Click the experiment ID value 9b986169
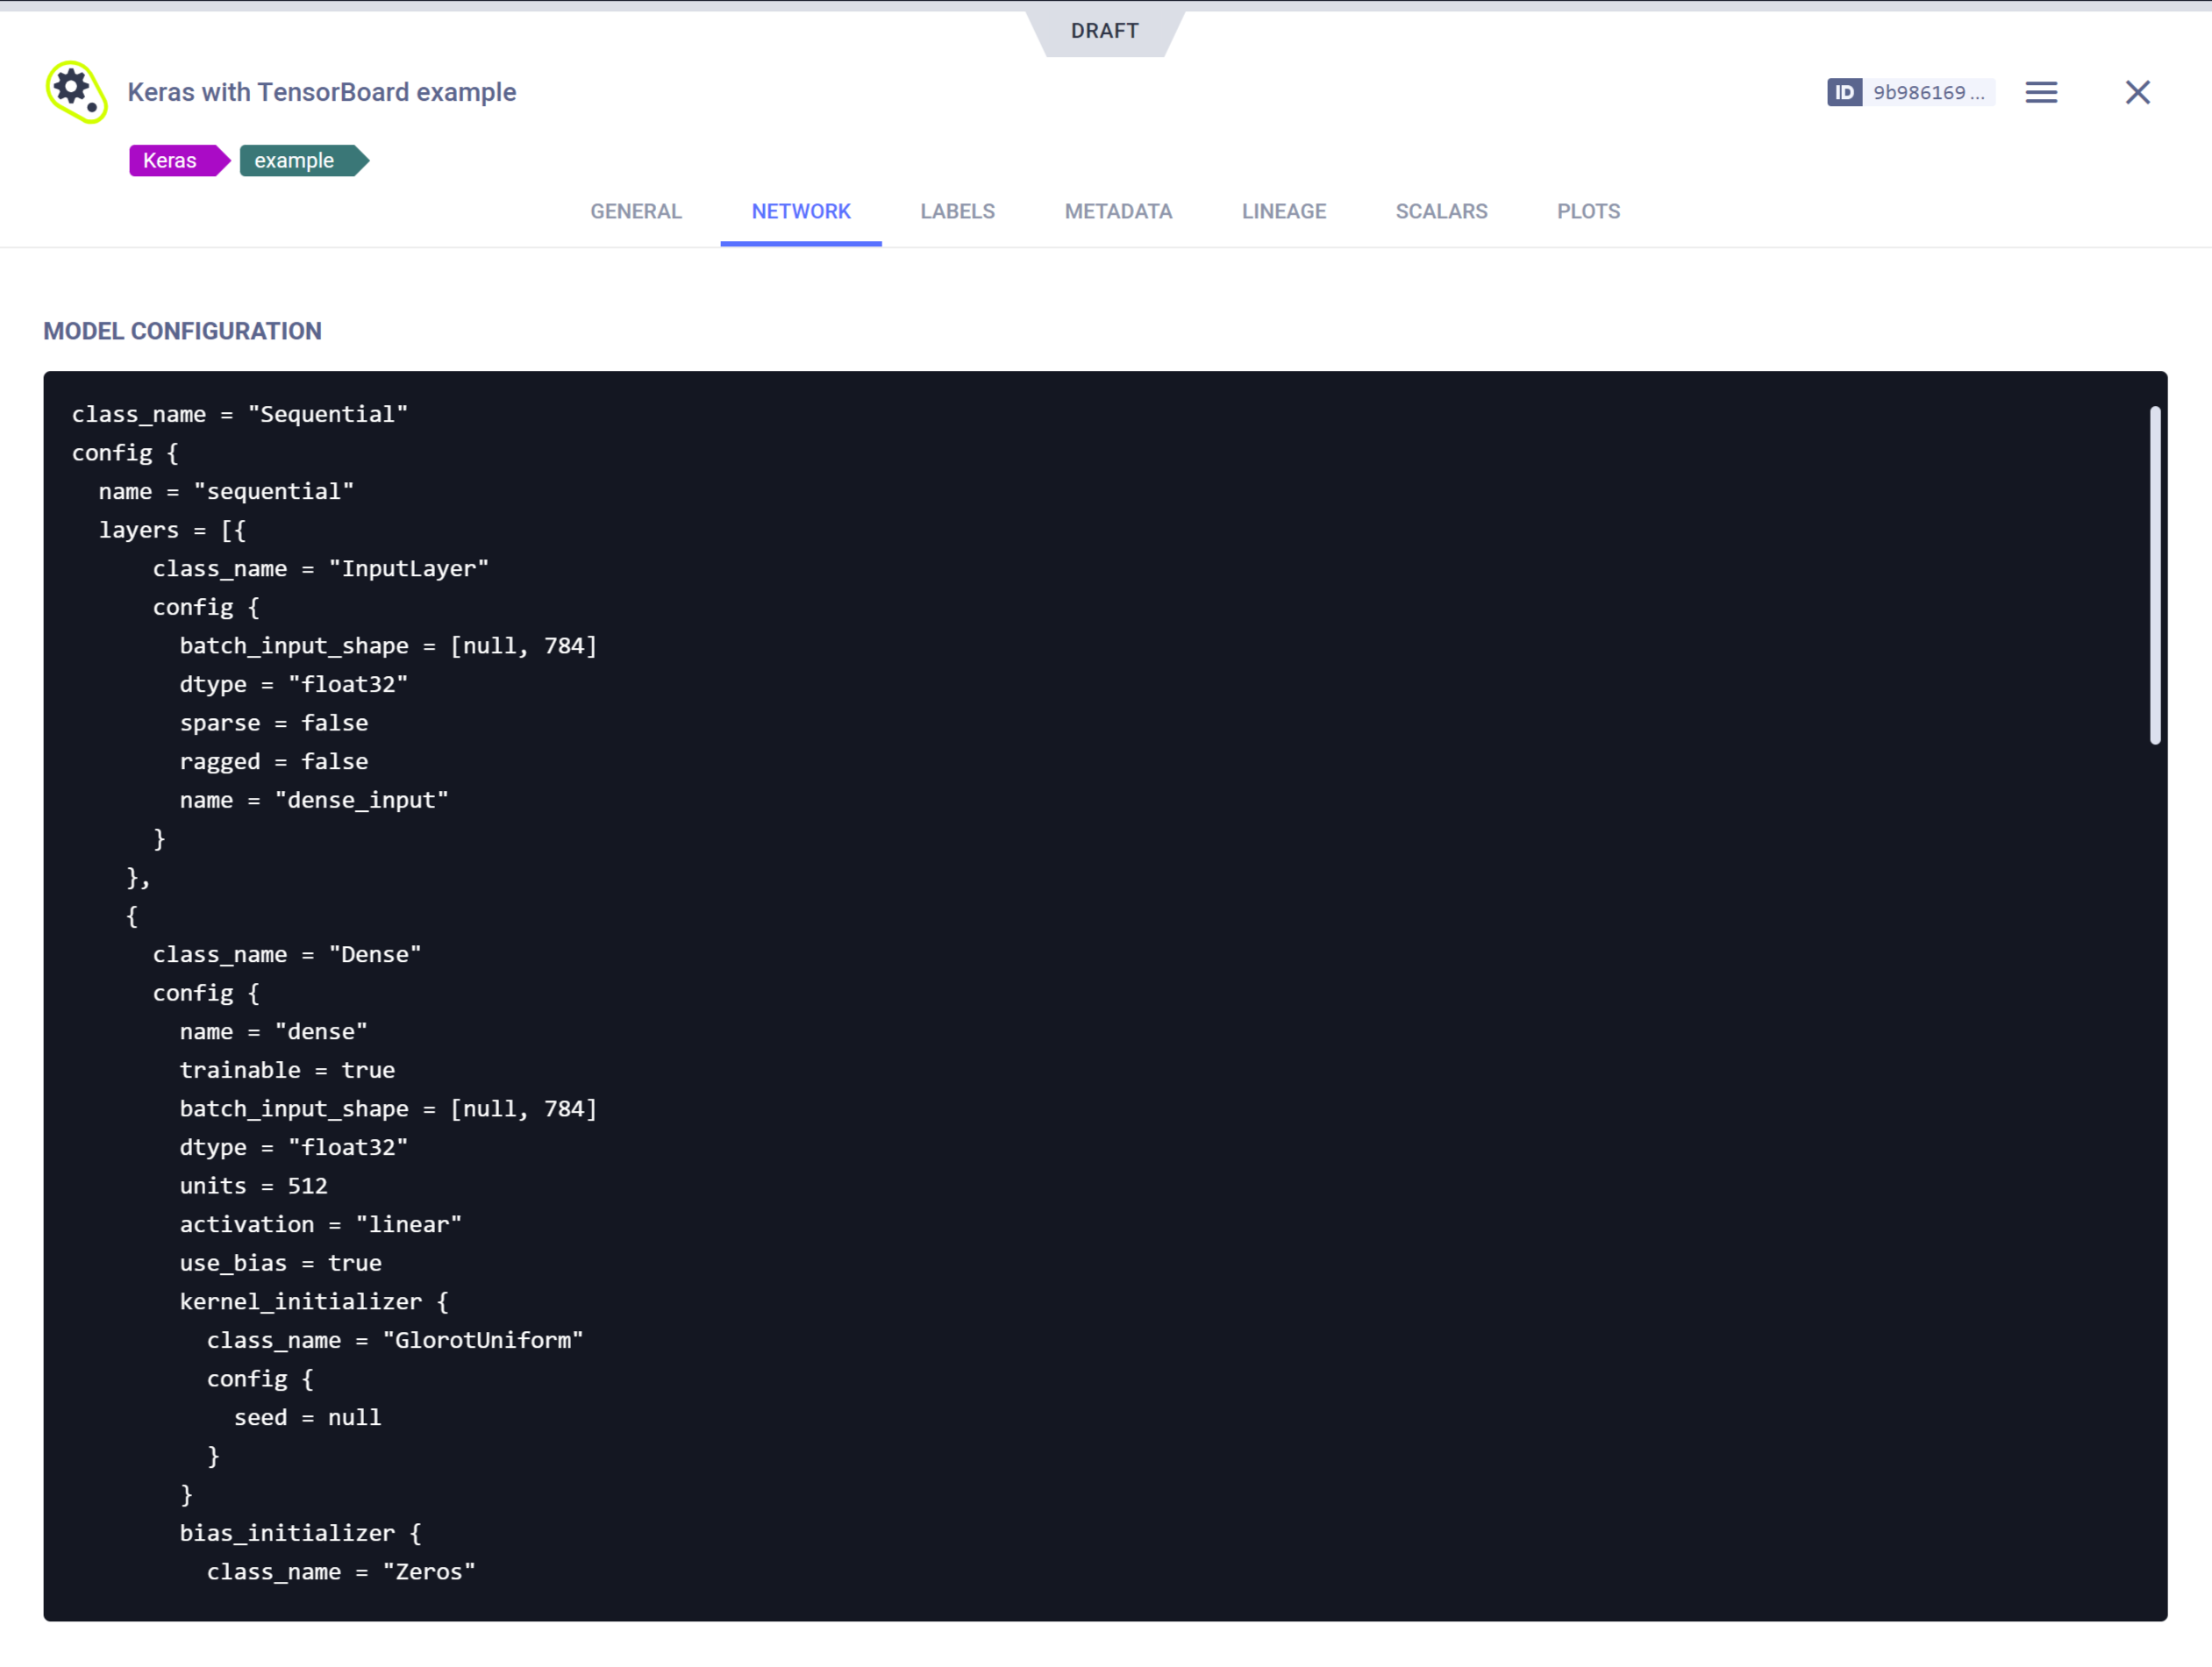This screenshot has width=2212, height=1667. click(1929, 92)
